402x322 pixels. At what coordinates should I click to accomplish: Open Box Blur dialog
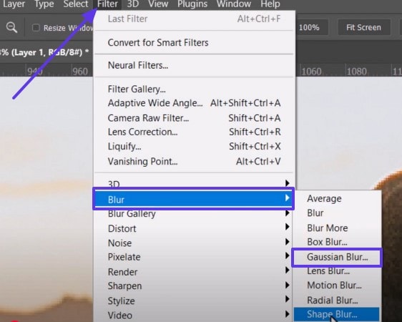click(336, 242)
